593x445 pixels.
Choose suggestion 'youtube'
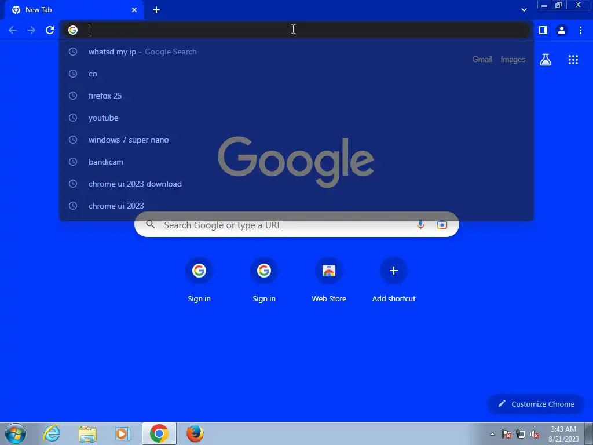tap(296, 118)
